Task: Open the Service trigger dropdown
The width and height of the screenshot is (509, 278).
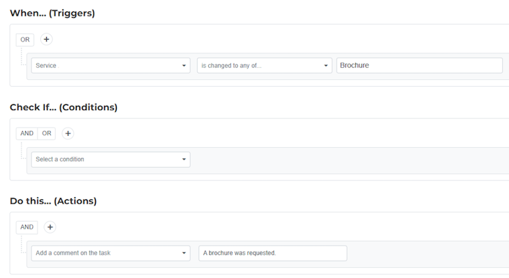Action: point(111,65)
